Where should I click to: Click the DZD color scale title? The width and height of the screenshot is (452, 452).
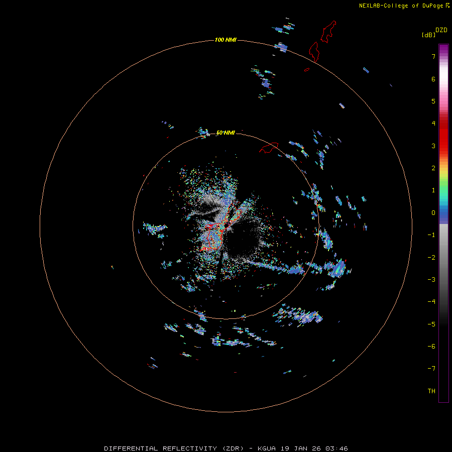[441, 30]
